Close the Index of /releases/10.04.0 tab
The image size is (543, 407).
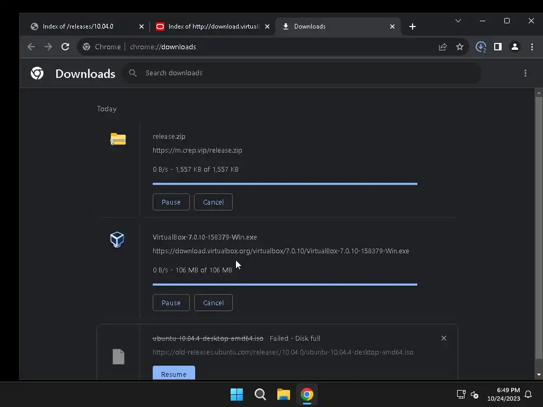click(141, 26)
